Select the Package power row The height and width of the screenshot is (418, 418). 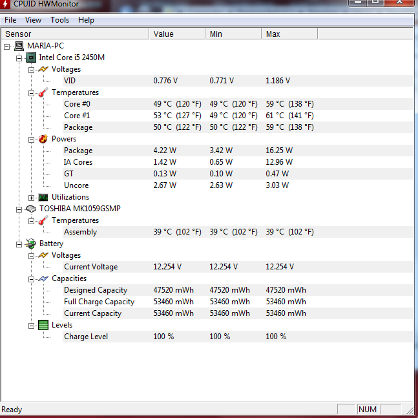click(x=238, y=151)
